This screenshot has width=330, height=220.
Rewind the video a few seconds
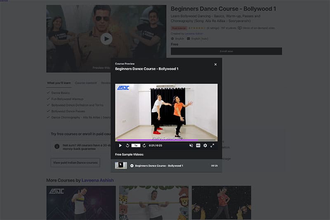click(x=127, y=145)
